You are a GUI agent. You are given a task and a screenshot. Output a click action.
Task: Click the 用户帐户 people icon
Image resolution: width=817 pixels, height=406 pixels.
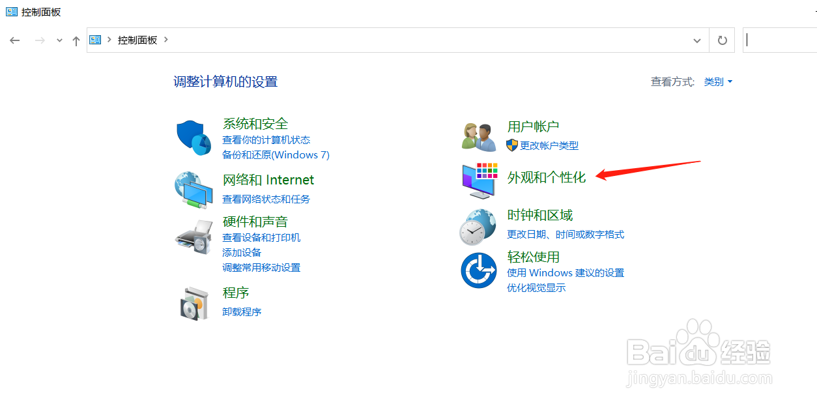pos(479,135)
